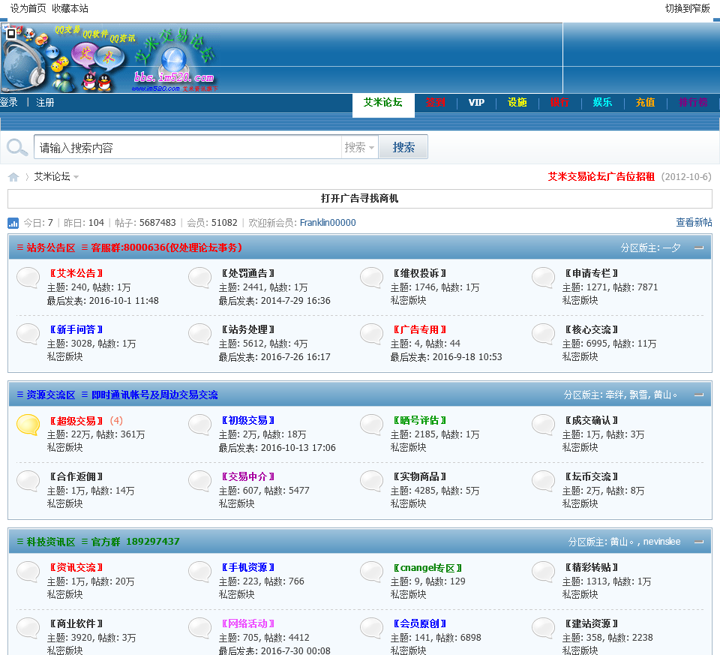Click 收藏本站 link at top
Screen dimensions: 720x655
pos(70,9)
